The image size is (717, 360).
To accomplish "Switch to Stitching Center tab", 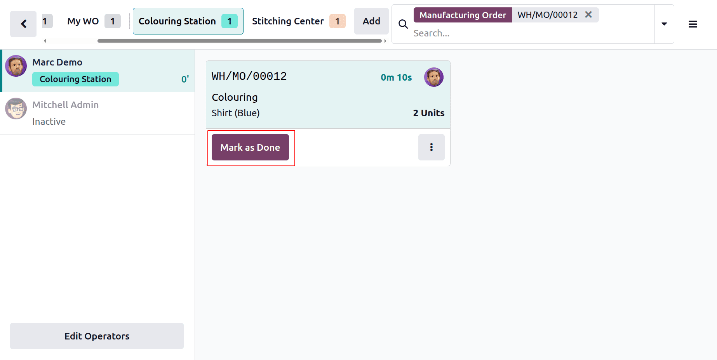I will click(x=298, y=21).
